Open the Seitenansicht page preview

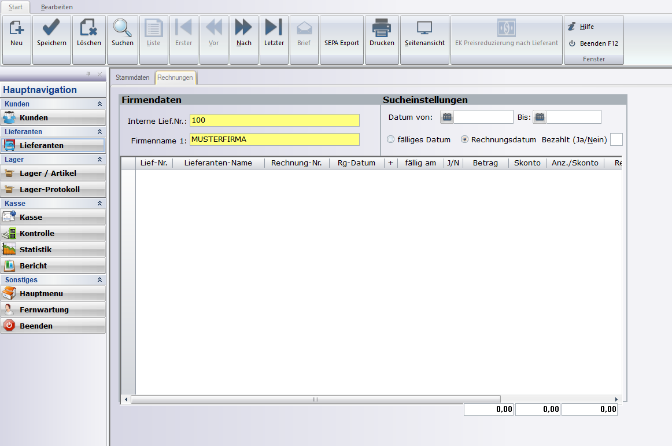[424, 28]
